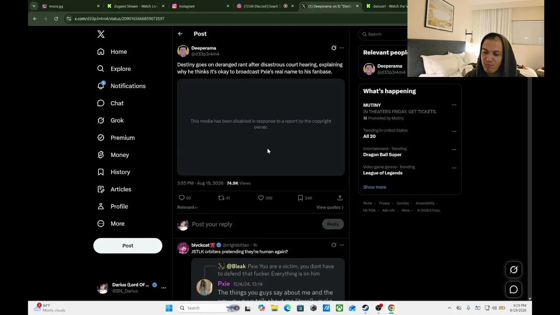
Task: Open more options for Dragon Ball Super trend
Action: point(454,150)
